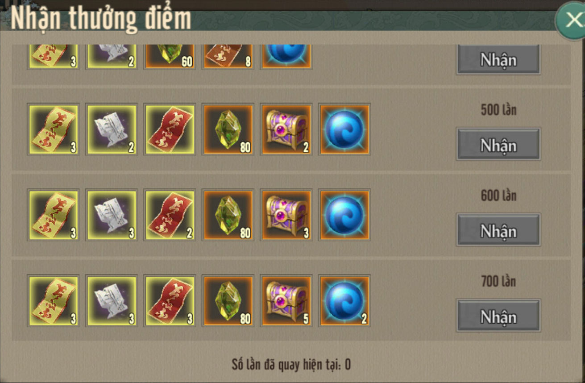Claim the 600 lần reward with Nhận
585x383 pixels.
[498, 230]
